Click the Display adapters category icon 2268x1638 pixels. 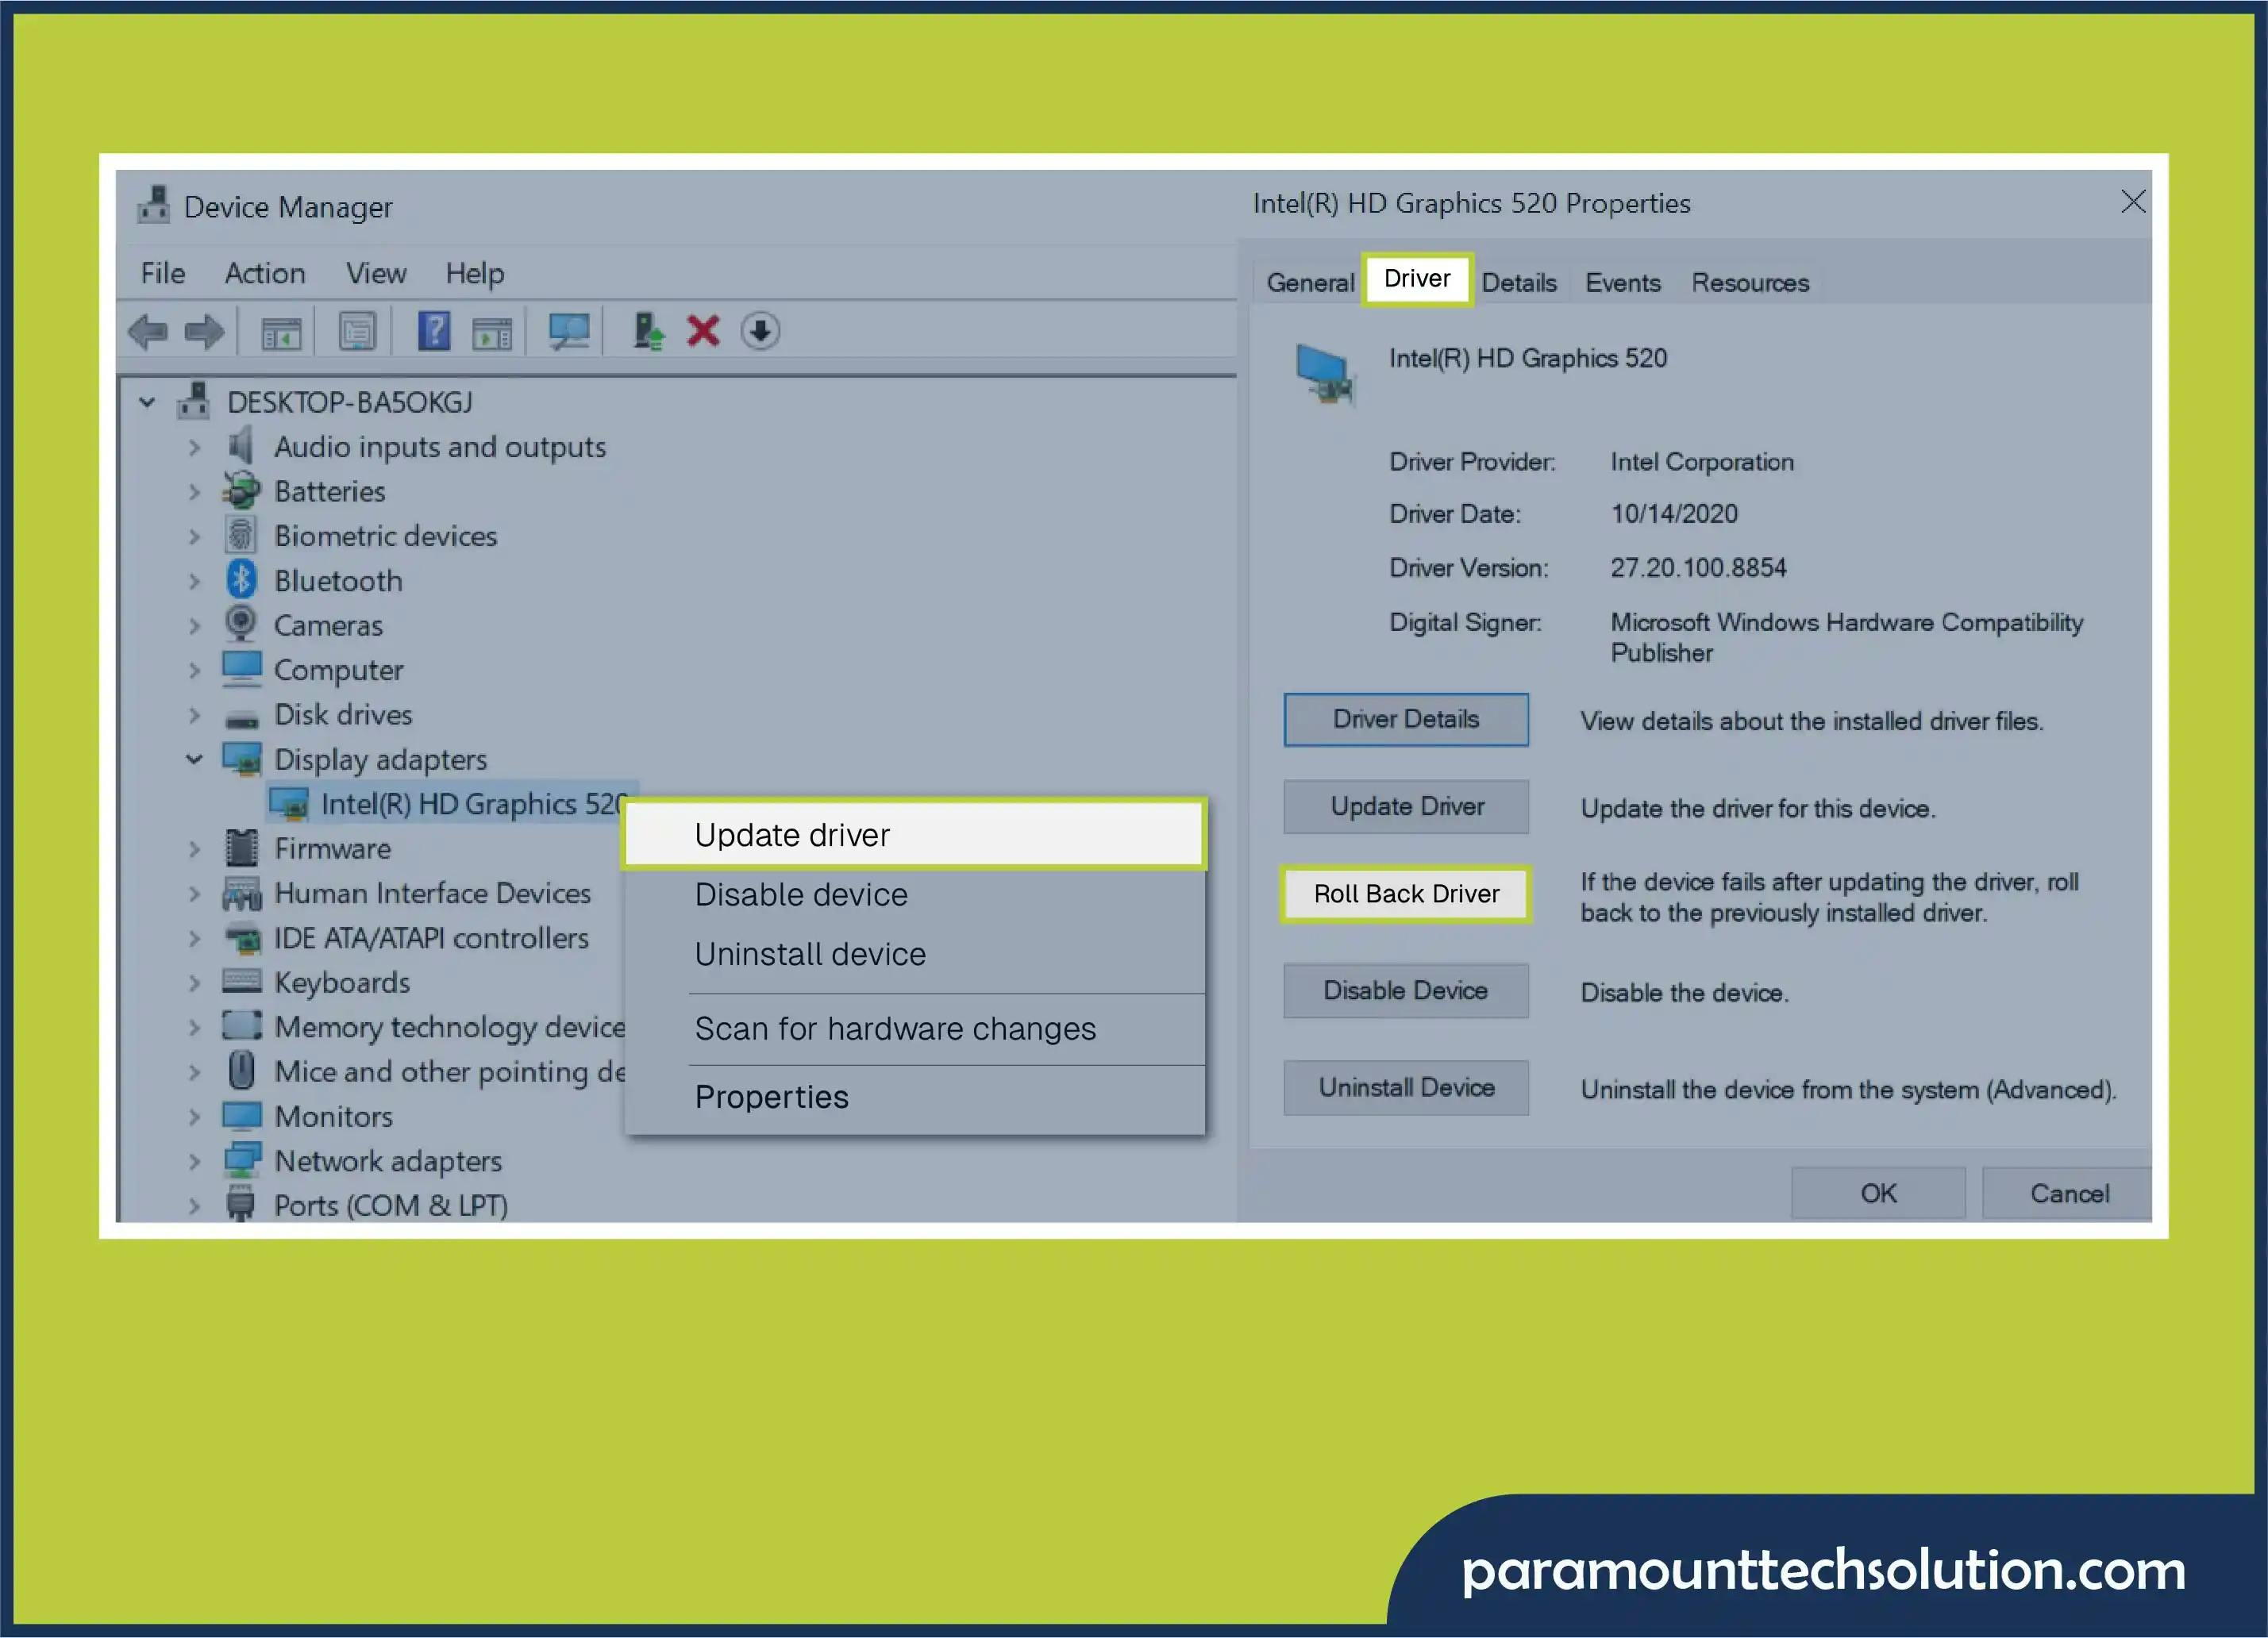pyautogui.click(x=241, y=759)
